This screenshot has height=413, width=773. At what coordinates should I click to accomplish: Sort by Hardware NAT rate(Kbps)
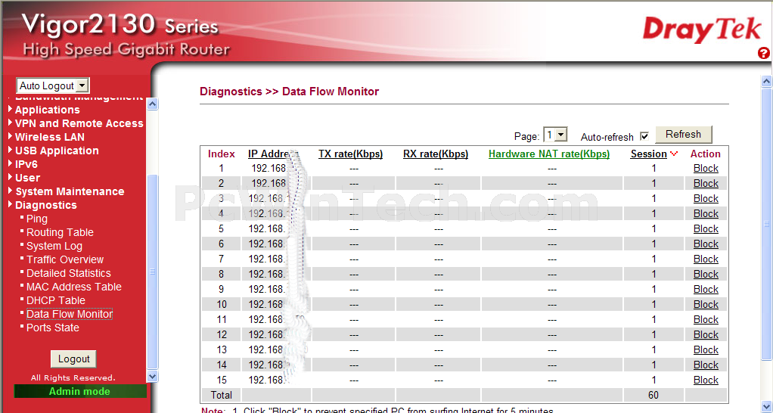[x=549, y=154]
